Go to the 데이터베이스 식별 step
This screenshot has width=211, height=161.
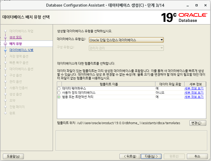21,50
